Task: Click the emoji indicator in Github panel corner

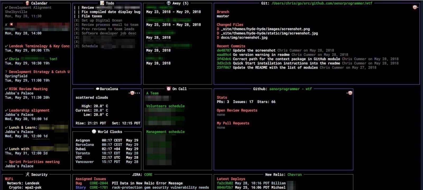Action: 350,93
